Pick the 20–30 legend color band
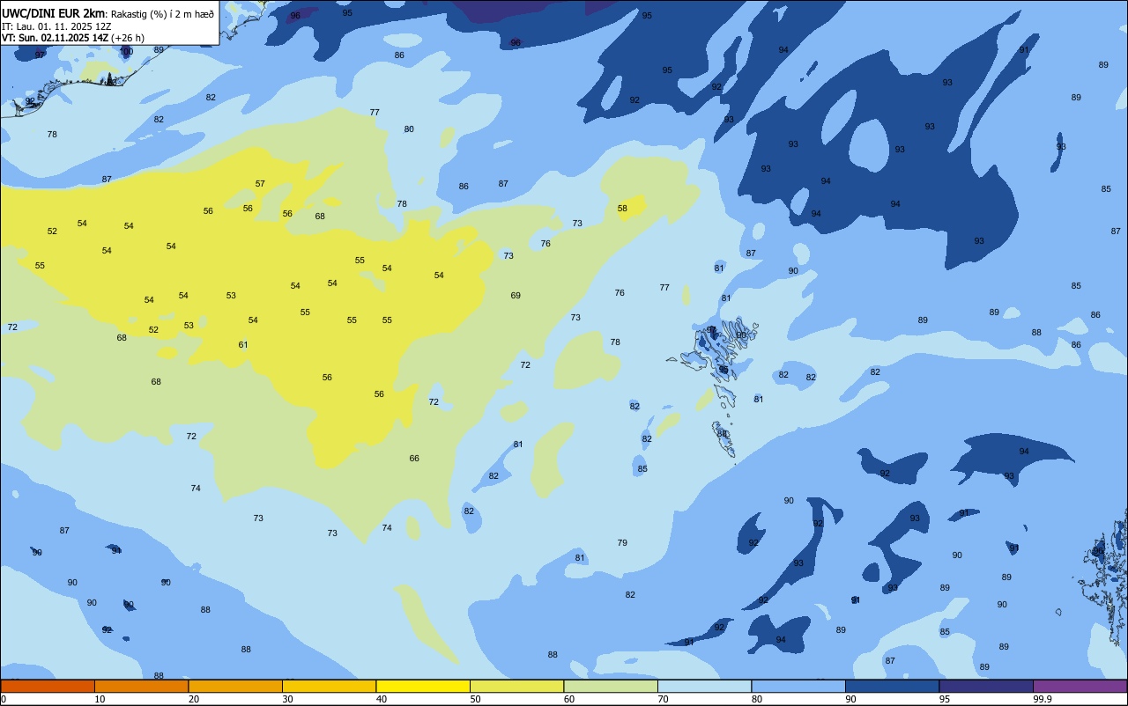Viewport: 1128px width, 706px height. click(x=235, y=686)
